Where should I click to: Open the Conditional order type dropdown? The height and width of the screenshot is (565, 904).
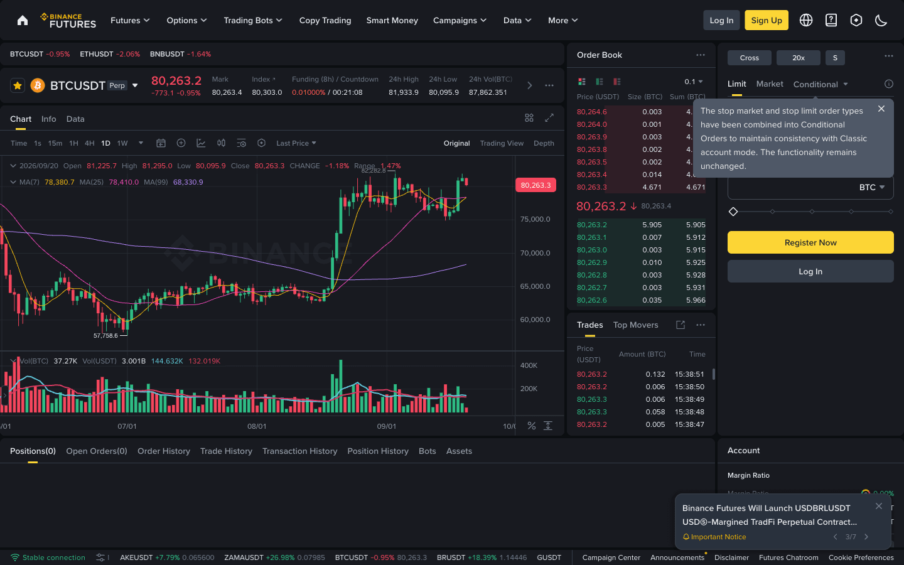[x=821, y=84]
